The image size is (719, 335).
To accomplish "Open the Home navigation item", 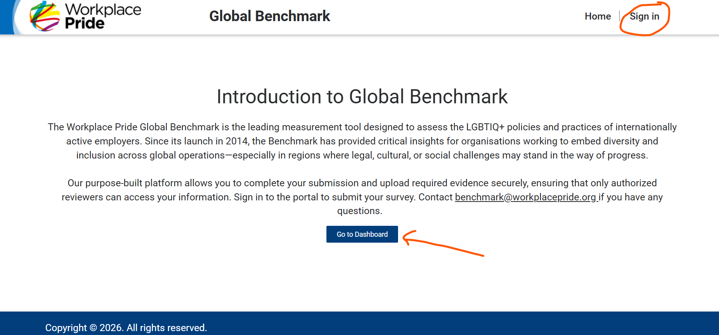I will click(x=597, y=16).
